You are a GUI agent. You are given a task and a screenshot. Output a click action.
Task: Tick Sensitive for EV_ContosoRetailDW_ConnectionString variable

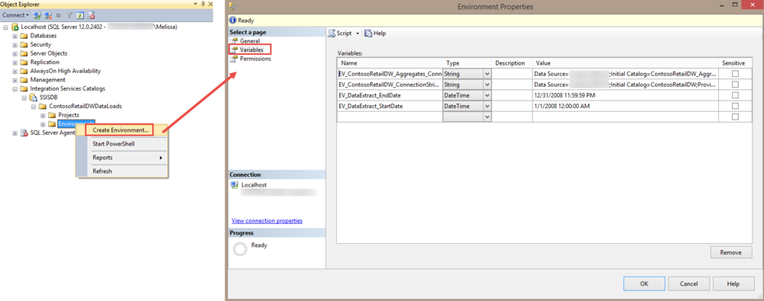click(735, 84)
